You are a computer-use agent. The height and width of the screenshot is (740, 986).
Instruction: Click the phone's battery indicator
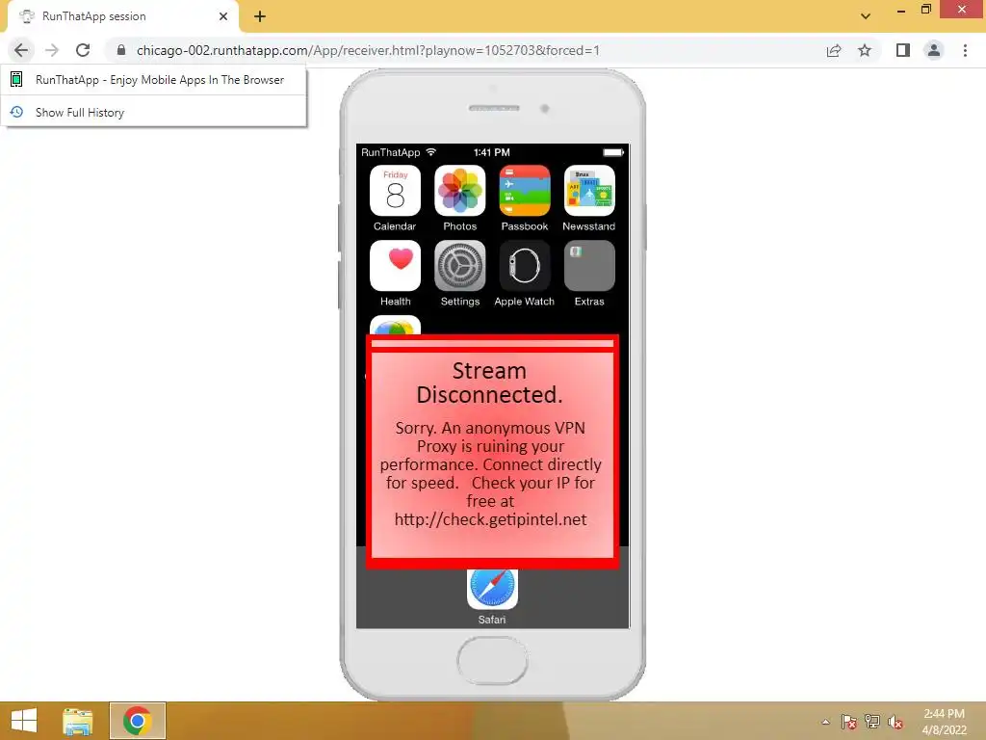(613, 152)
